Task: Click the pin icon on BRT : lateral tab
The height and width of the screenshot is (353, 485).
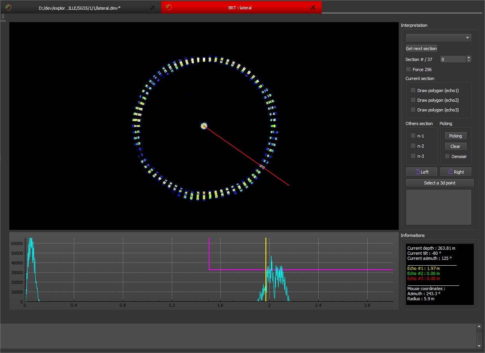Action: 313,7
